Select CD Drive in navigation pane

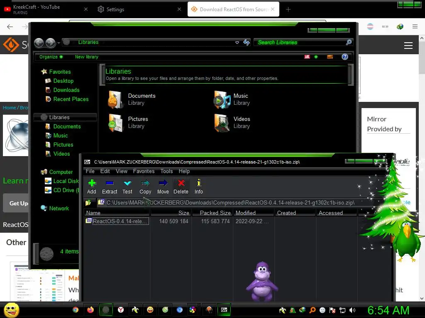point(62,190)
